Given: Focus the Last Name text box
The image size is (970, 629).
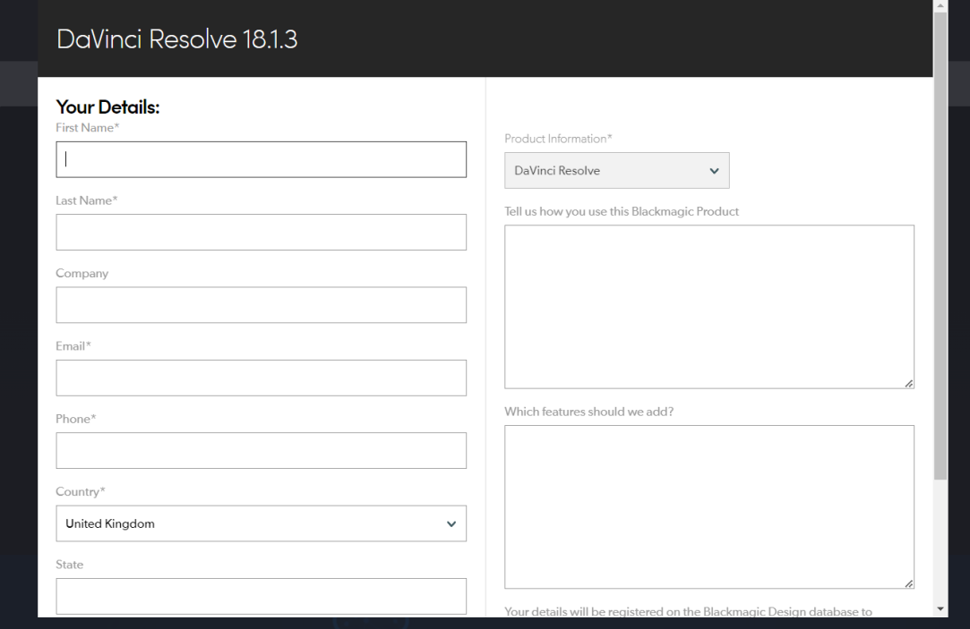Looking at the screenshot, I should pos(261,233).
